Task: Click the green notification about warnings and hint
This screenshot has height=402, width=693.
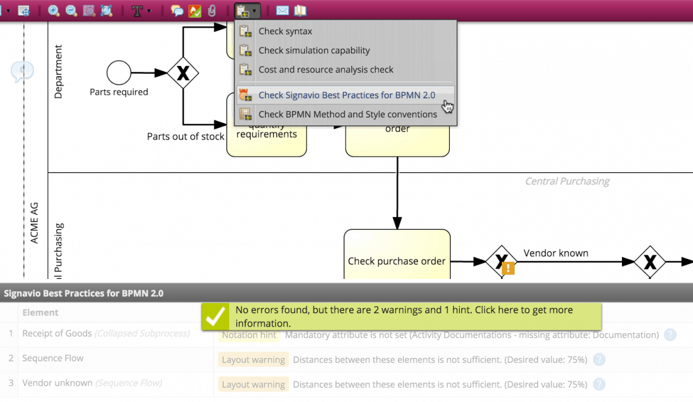Action: (x=401, y=317)
